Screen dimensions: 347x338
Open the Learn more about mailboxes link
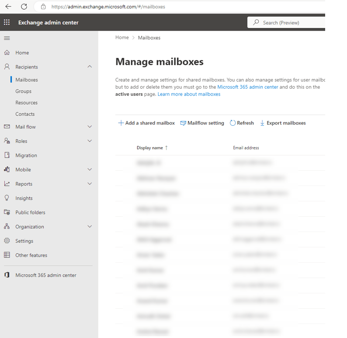pyautogui.click(x=189, y=94)
